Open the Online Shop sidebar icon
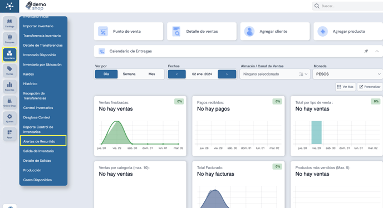Image resolution: width=383 pixels, height=208 pixels. coord(9,102)
